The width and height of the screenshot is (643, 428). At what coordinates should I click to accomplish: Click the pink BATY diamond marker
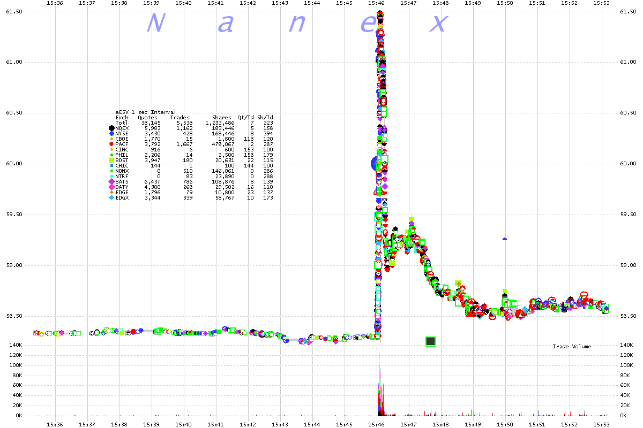[x=111, y=187]
